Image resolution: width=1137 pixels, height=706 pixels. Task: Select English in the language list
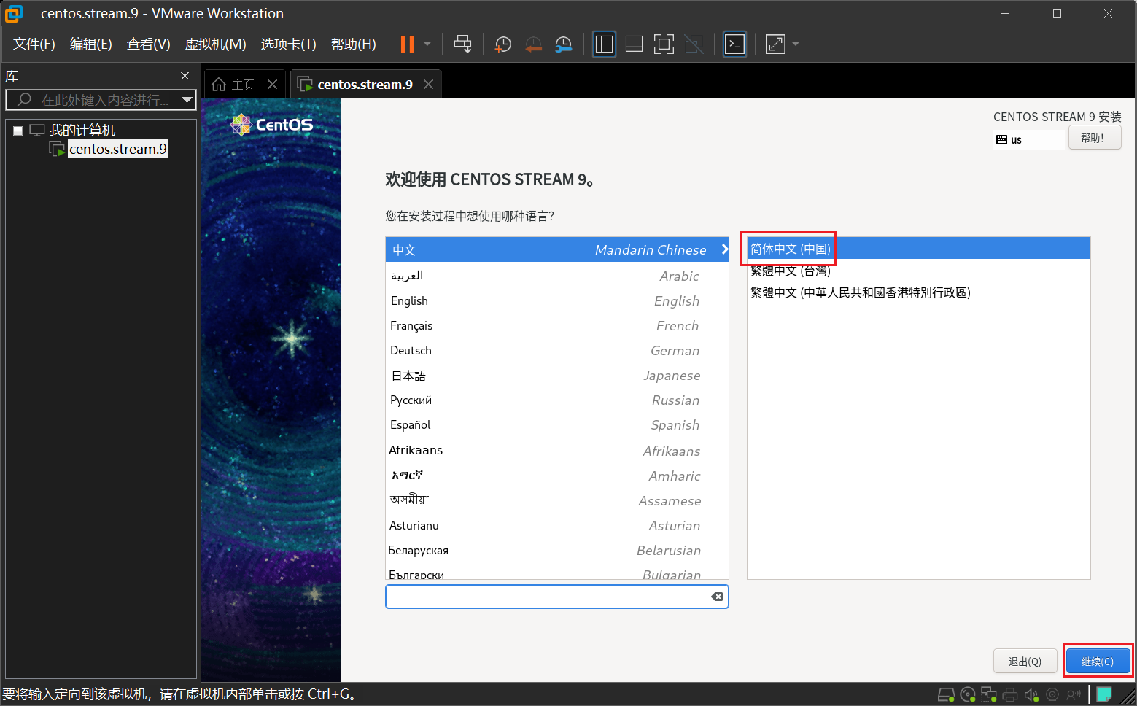557,300
